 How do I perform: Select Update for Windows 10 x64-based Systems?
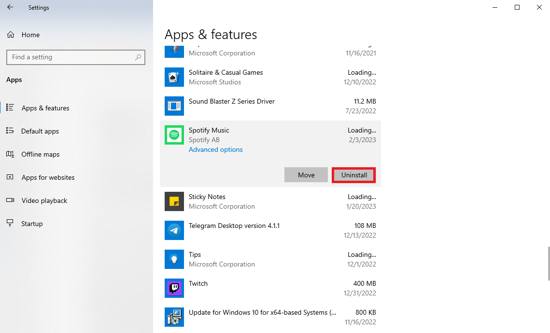pos(262,312)
